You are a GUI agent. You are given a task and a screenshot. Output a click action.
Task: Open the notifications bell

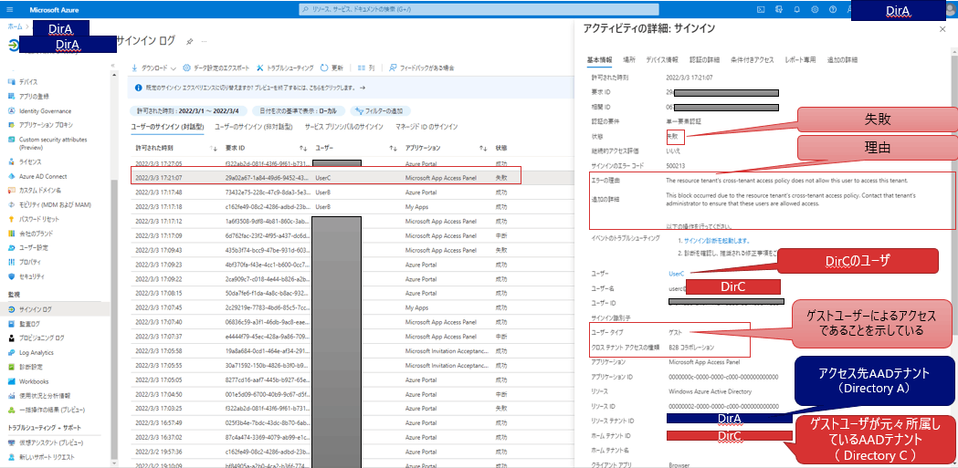click(796, 9)
